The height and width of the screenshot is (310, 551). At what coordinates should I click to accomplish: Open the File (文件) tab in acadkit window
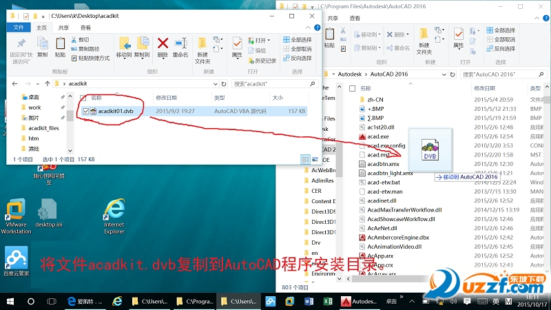(19, 28)
